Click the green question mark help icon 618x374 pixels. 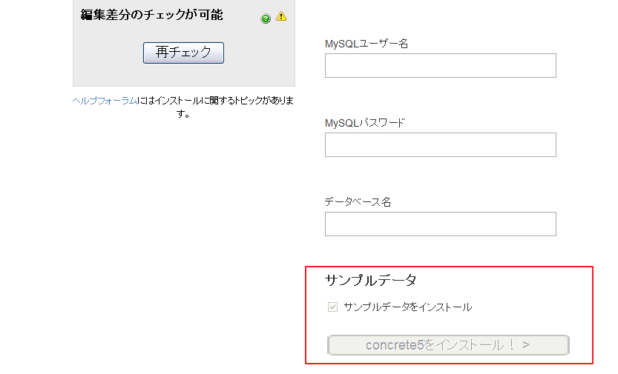click(x=266, y=19)
